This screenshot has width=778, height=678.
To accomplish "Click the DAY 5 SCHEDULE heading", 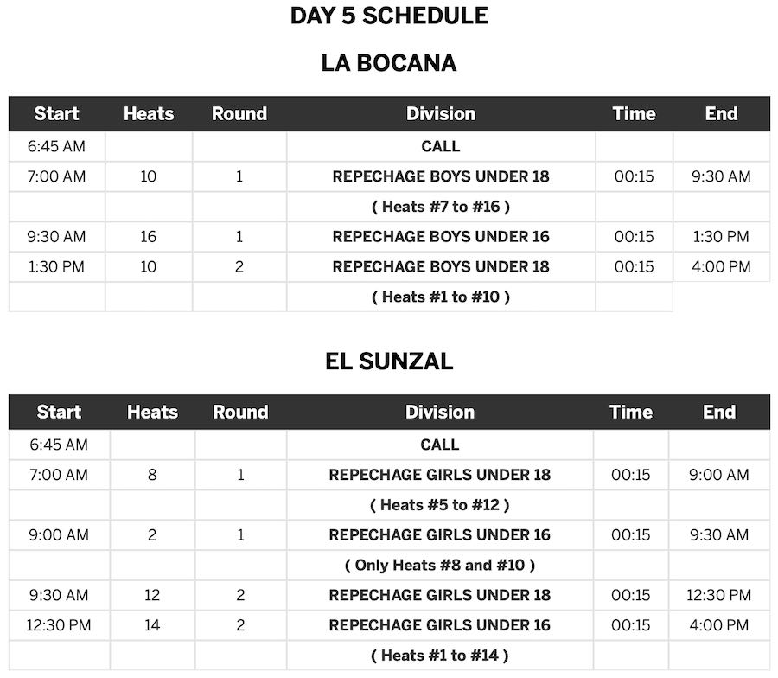I will (x=389, y=16).
